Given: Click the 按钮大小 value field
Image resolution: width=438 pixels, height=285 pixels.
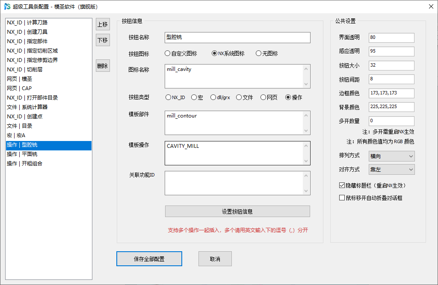Looking at the screenshot, I should click(x=391, y=65).
